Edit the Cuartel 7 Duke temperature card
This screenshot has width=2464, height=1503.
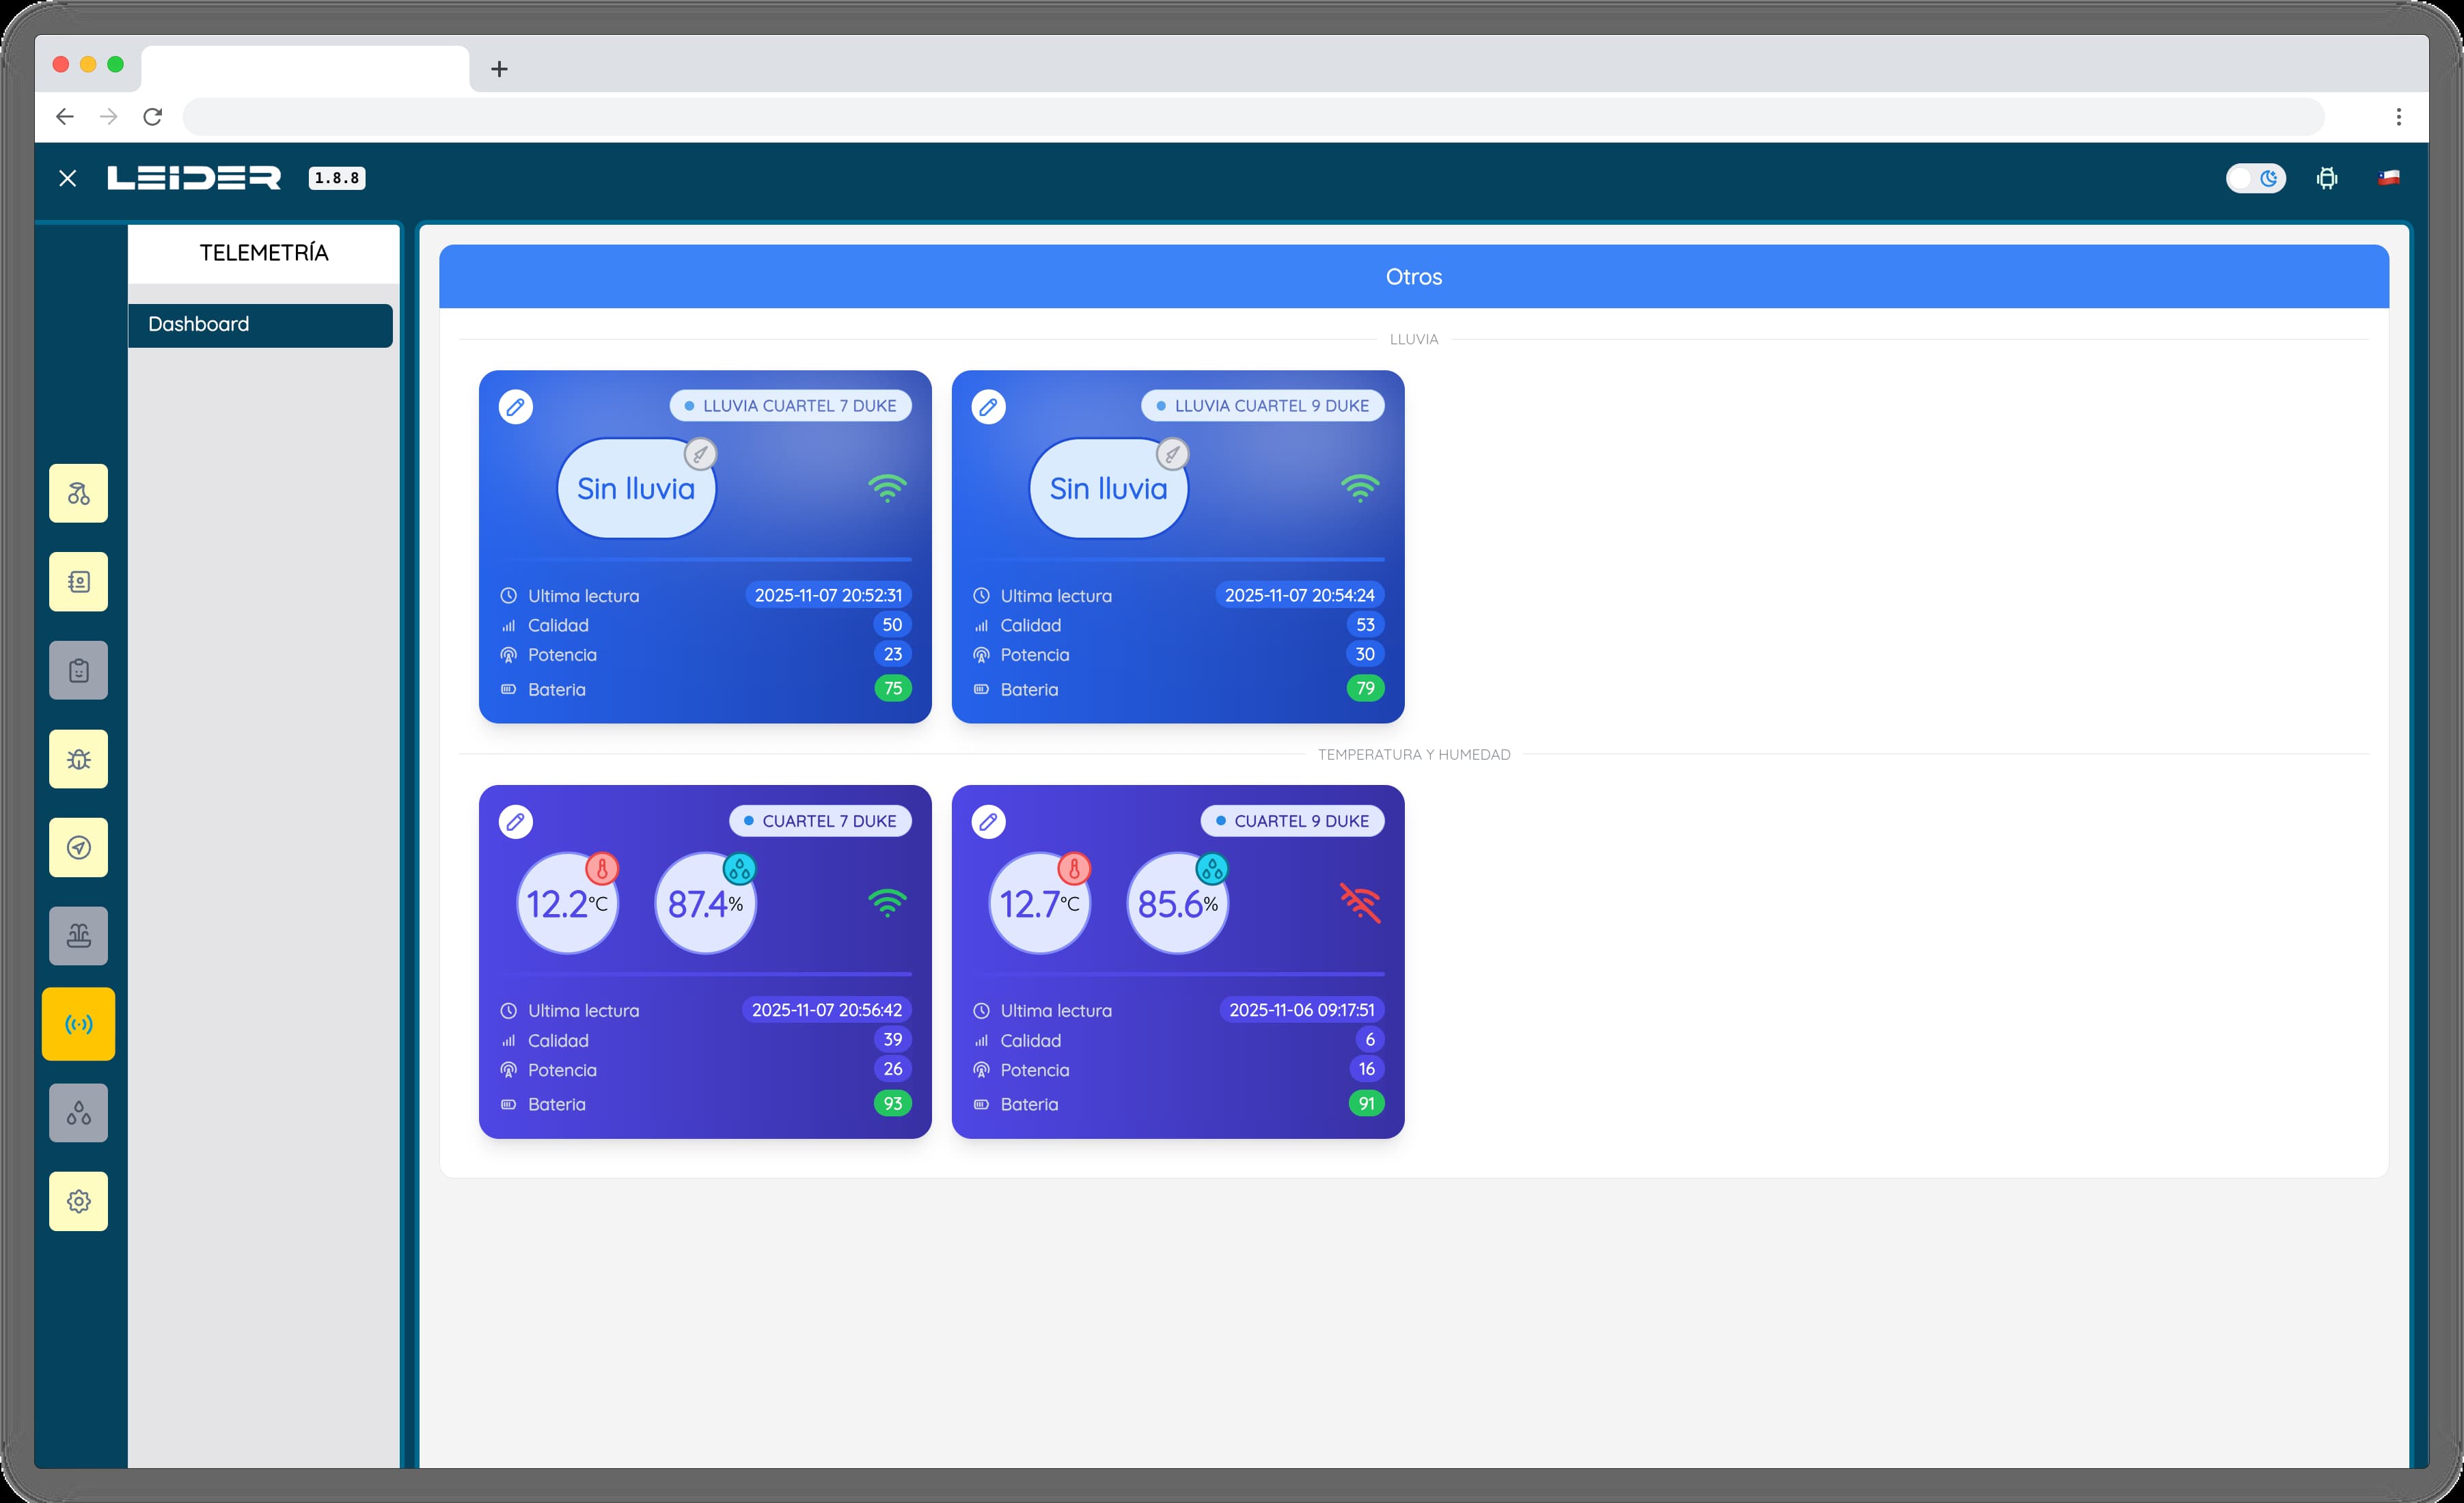(x=516, y=822)
